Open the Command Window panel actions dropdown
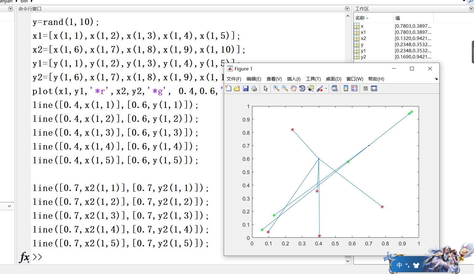 click(x=347, y=9)
